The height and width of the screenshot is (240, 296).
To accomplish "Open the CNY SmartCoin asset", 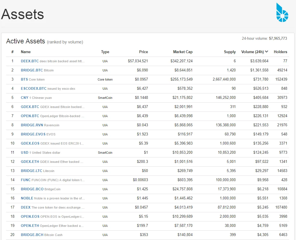I will click(x=25, y=98).
